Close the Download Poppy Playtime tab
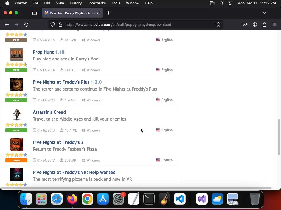Image resolution: width=281 pixels, height=210 pixels. coord(98,13)
